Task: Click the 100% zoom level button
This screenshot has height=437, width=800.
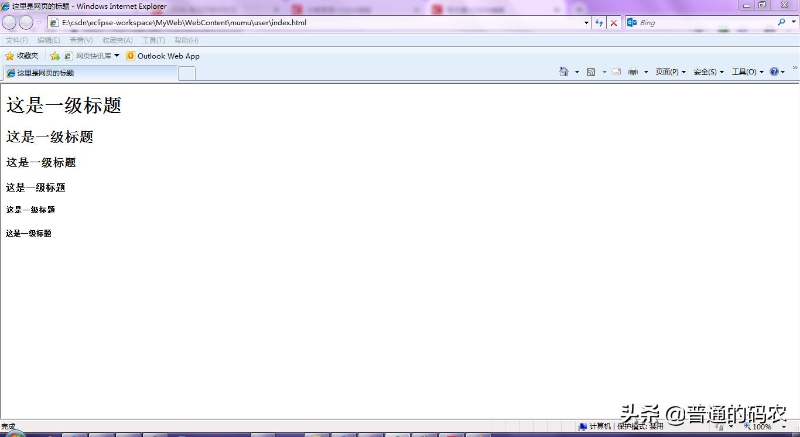Action: click(757, 426)
